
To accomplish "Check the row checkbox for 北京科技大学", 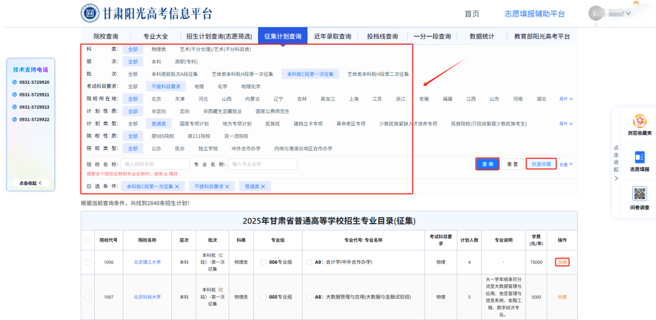I will tap(87, 297).
